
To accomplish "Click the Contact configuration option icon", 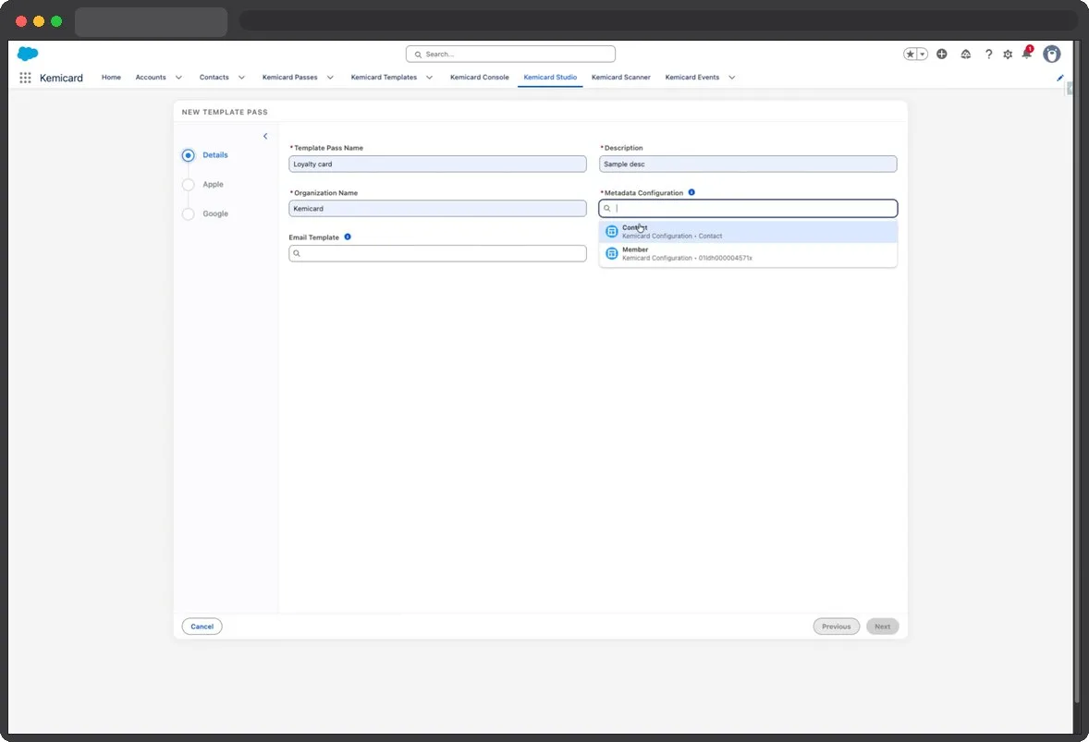I will pyautogui.click(x=611, y=231).
